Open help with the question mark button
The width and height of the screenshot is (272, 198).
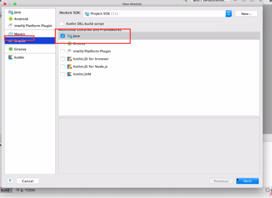pos(10,181)
